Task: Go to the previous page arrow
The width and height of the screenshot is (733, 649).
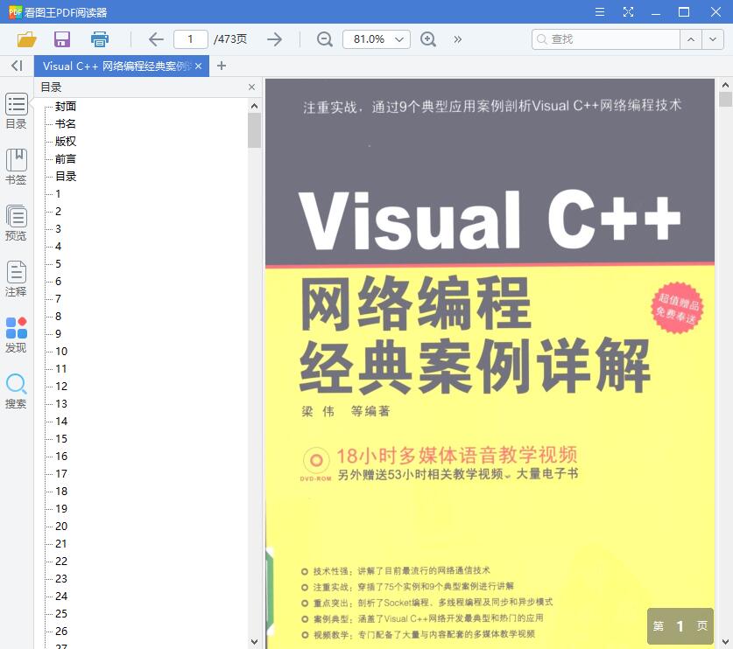Action: point(156,39)
